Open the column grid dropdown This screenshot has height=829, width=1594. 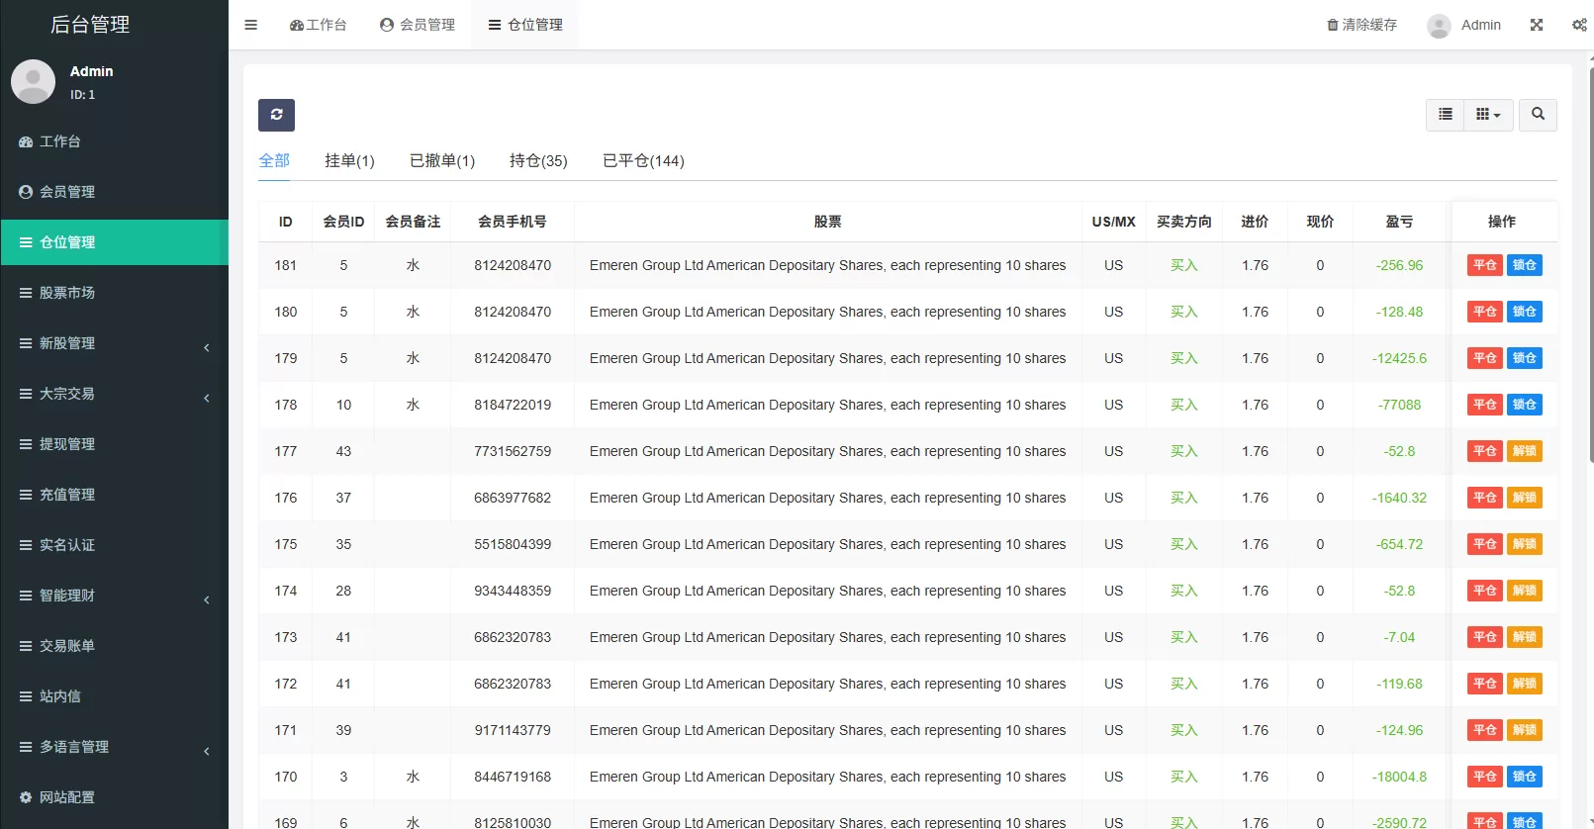pyautogui.click(x=1487, y=115)
